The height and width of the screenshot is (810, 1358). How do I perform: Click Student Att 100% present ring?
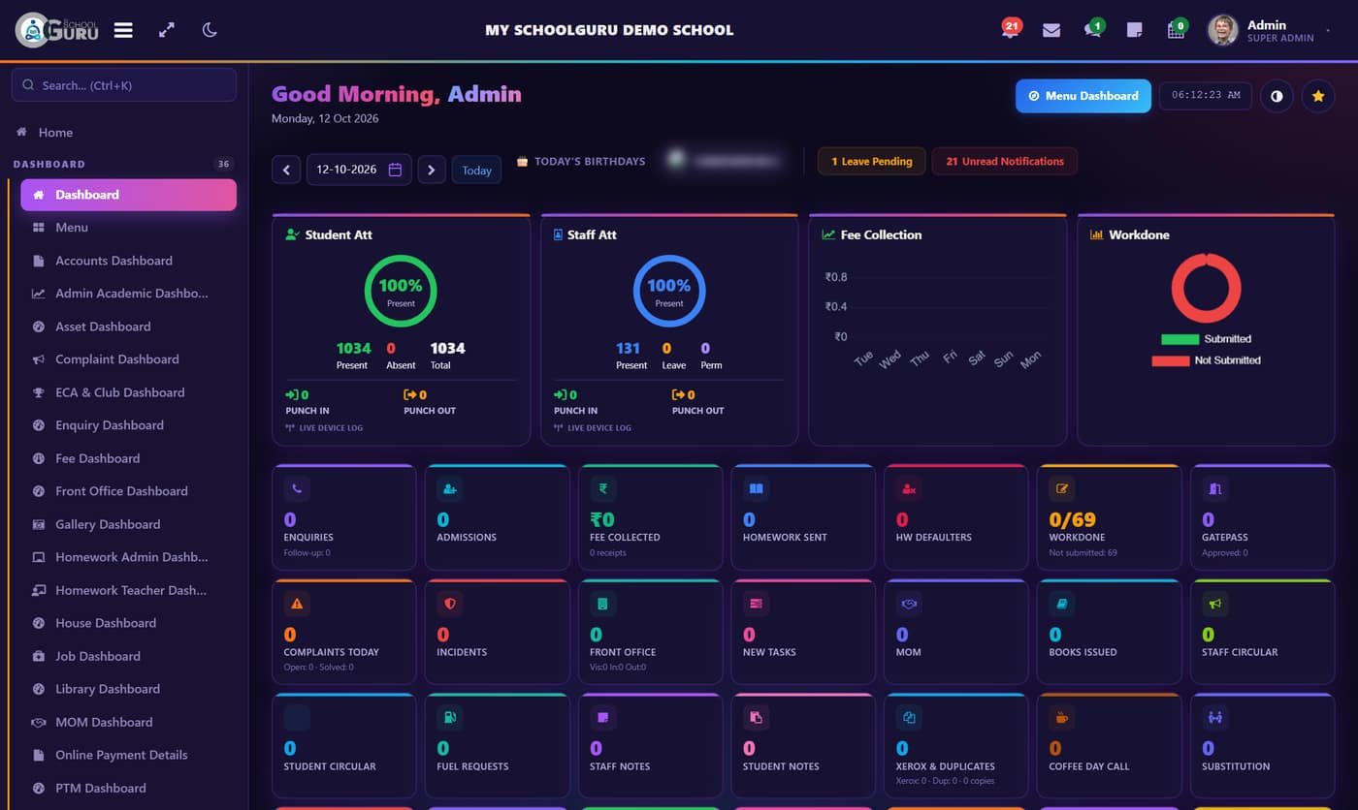401,291
